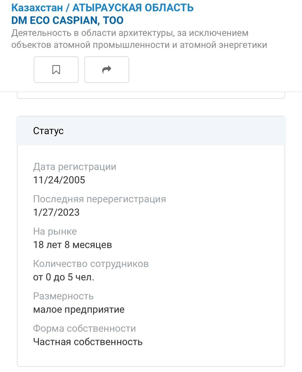Click the share arrow icon
Viewport: 302px width, 372px height.
tap(107, 70)
